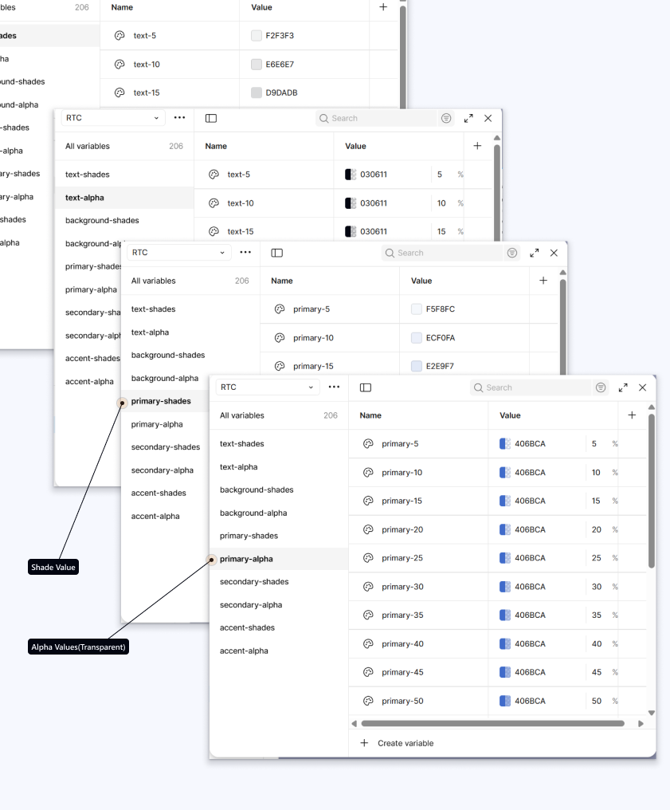This screenshot has width=670, height=810.
Task: Click the palette icon beside primary-40
Action: click(x=368, y=644)
